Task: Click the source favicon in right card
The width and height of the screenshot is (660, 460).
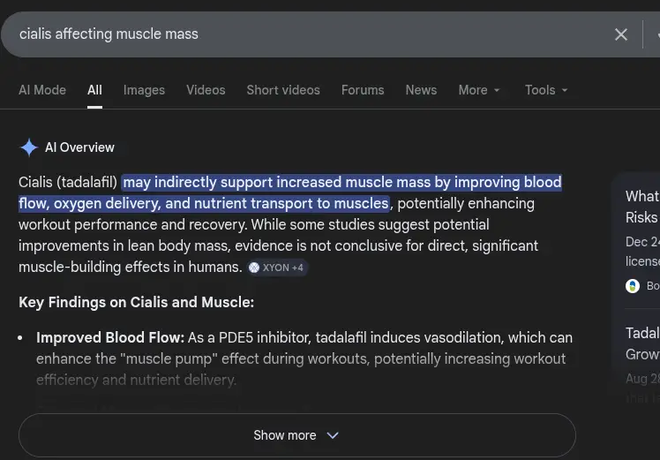Action: coord(632,285)
